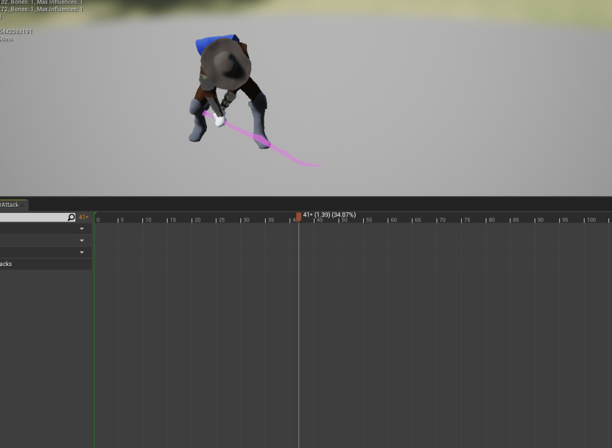Move to frame 100 on the timeline ruler
Image resolution: width=612 pixels, height=448 pixels.
[x=584, y=220]
